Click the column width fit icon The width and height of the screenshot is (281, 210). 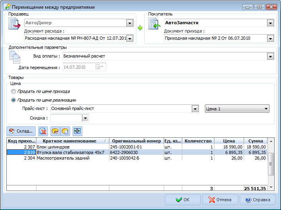pyautogui.click(x=77, y=131)
